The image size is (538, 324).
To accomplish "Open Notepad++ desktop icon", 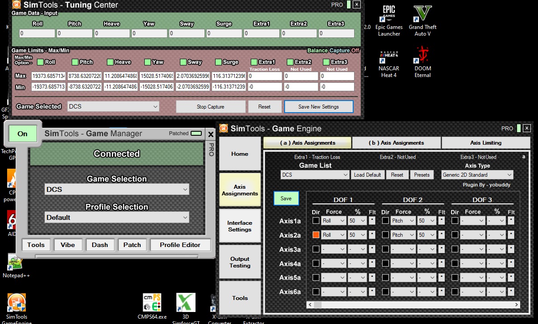I will point(16,266).
